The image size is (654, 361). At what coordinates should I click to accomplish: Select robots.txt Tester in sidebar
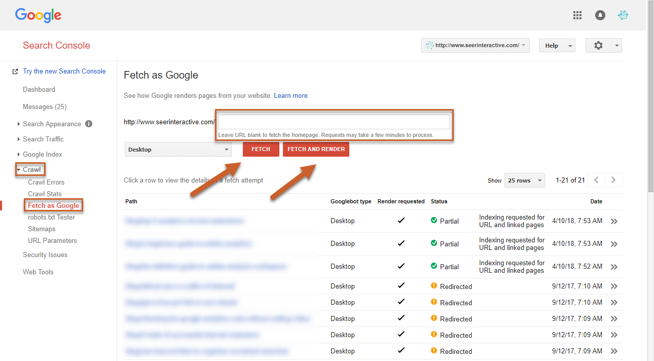[51, 217]
